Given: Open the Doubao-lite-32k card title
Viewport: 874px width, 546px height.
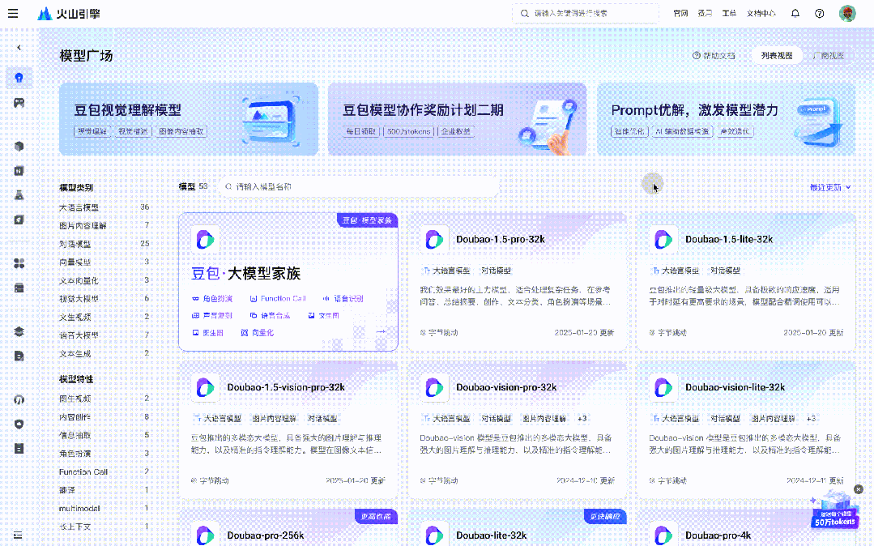Looking at the screenshot, I should (x=491, y=535).
